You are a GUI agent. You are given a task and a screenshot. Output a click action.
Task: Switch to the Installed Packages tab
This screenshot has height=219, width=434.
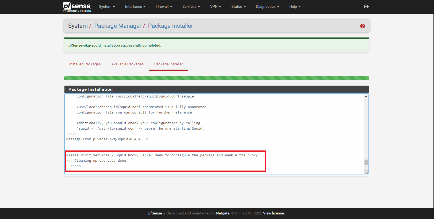pyautogui.click(x=85, y=64)
